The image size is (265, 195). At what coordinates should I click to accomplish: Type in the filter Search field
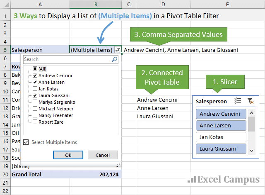point(66,60)
